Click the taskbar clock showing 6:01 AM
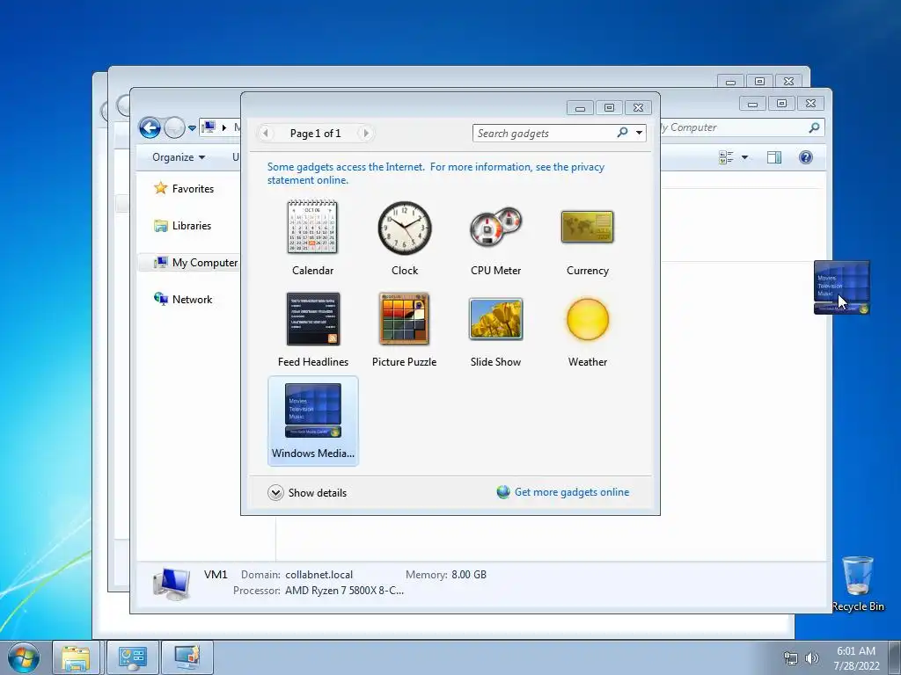Image resolution: width=901 pixels, height=675 pixels. pyautogui.click(x=856, y=658)
